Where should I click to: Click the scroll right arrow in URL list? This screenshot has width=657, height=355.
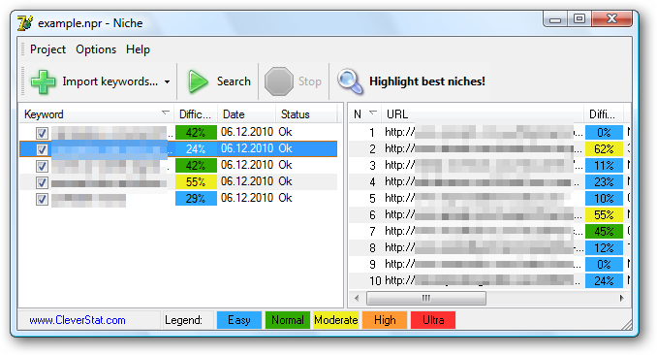[622, 299]
